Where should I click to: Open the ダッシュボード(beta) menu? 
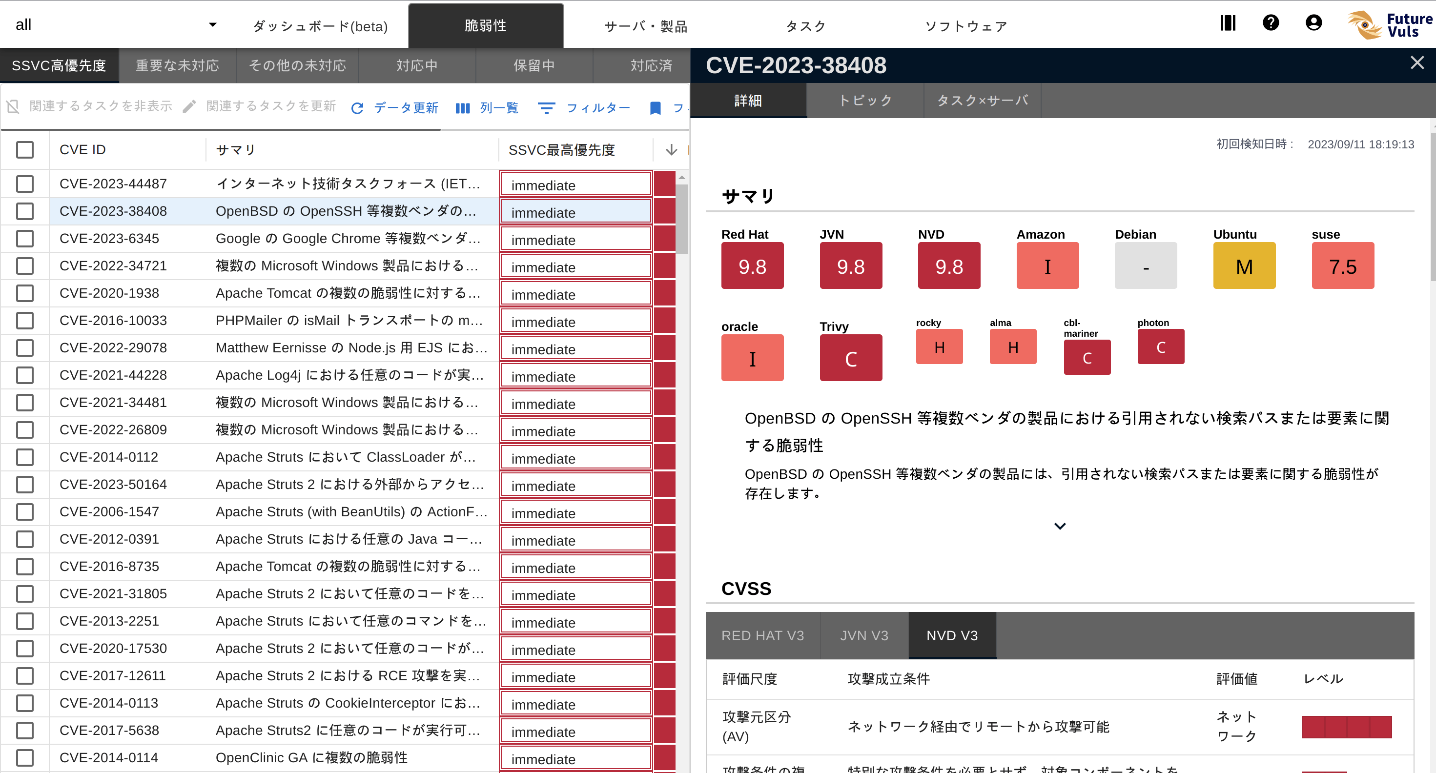(320, 26)
